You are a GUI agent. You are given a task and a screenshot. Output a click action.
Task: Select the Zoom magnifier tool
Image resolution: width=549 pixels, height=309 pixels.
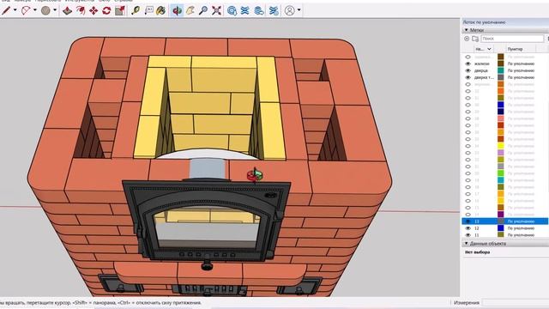click(x=203, y=10)
